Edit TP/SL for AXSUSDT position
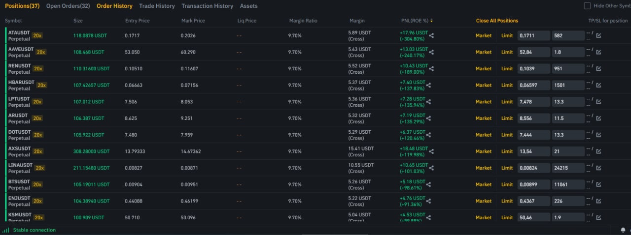Viewport: 631px width, 235px height. (x=598, y=151)
